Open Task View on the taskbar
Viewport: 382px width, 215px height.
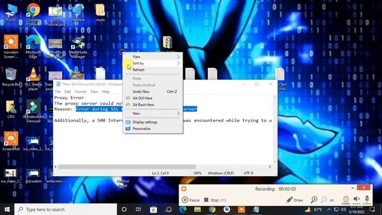click(x=138, y=210)
